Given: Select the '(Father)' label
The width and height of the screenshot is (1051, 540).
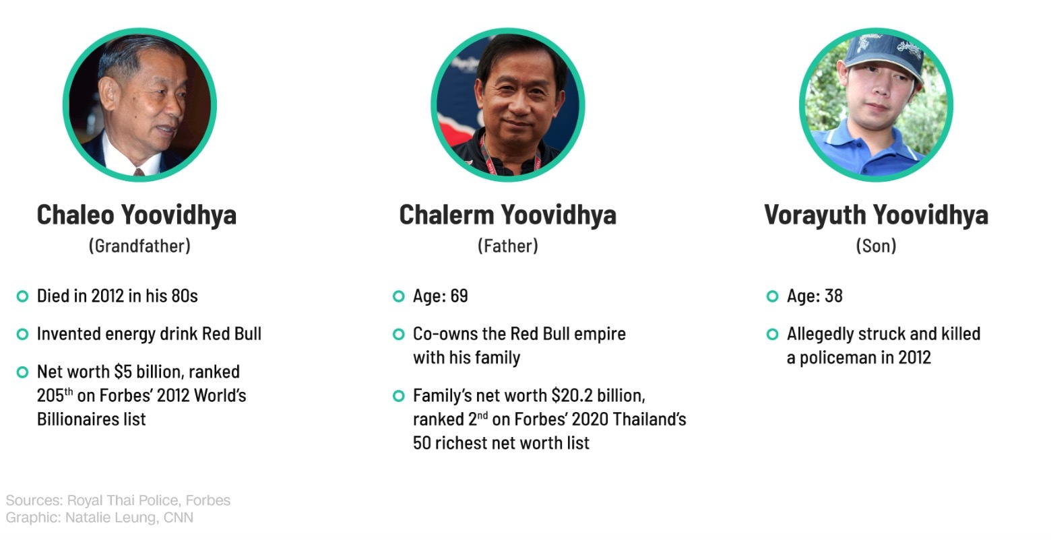Looking at the screenshot, I should coord(507,246).
